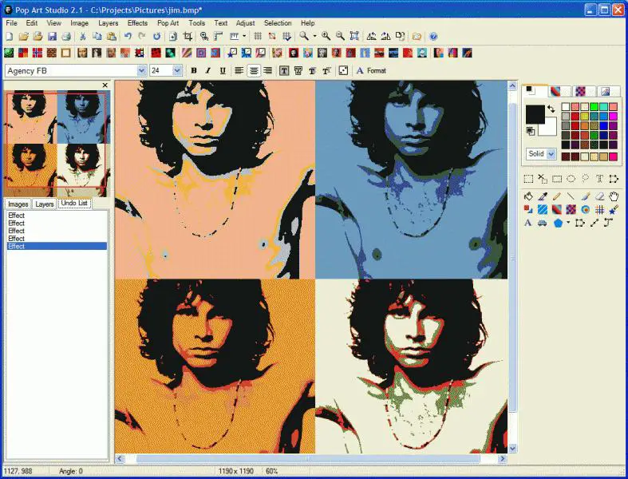Viewport: 628px width, 479px height.
Task: Set text alignment to right
Action: (x=268, y=70)
